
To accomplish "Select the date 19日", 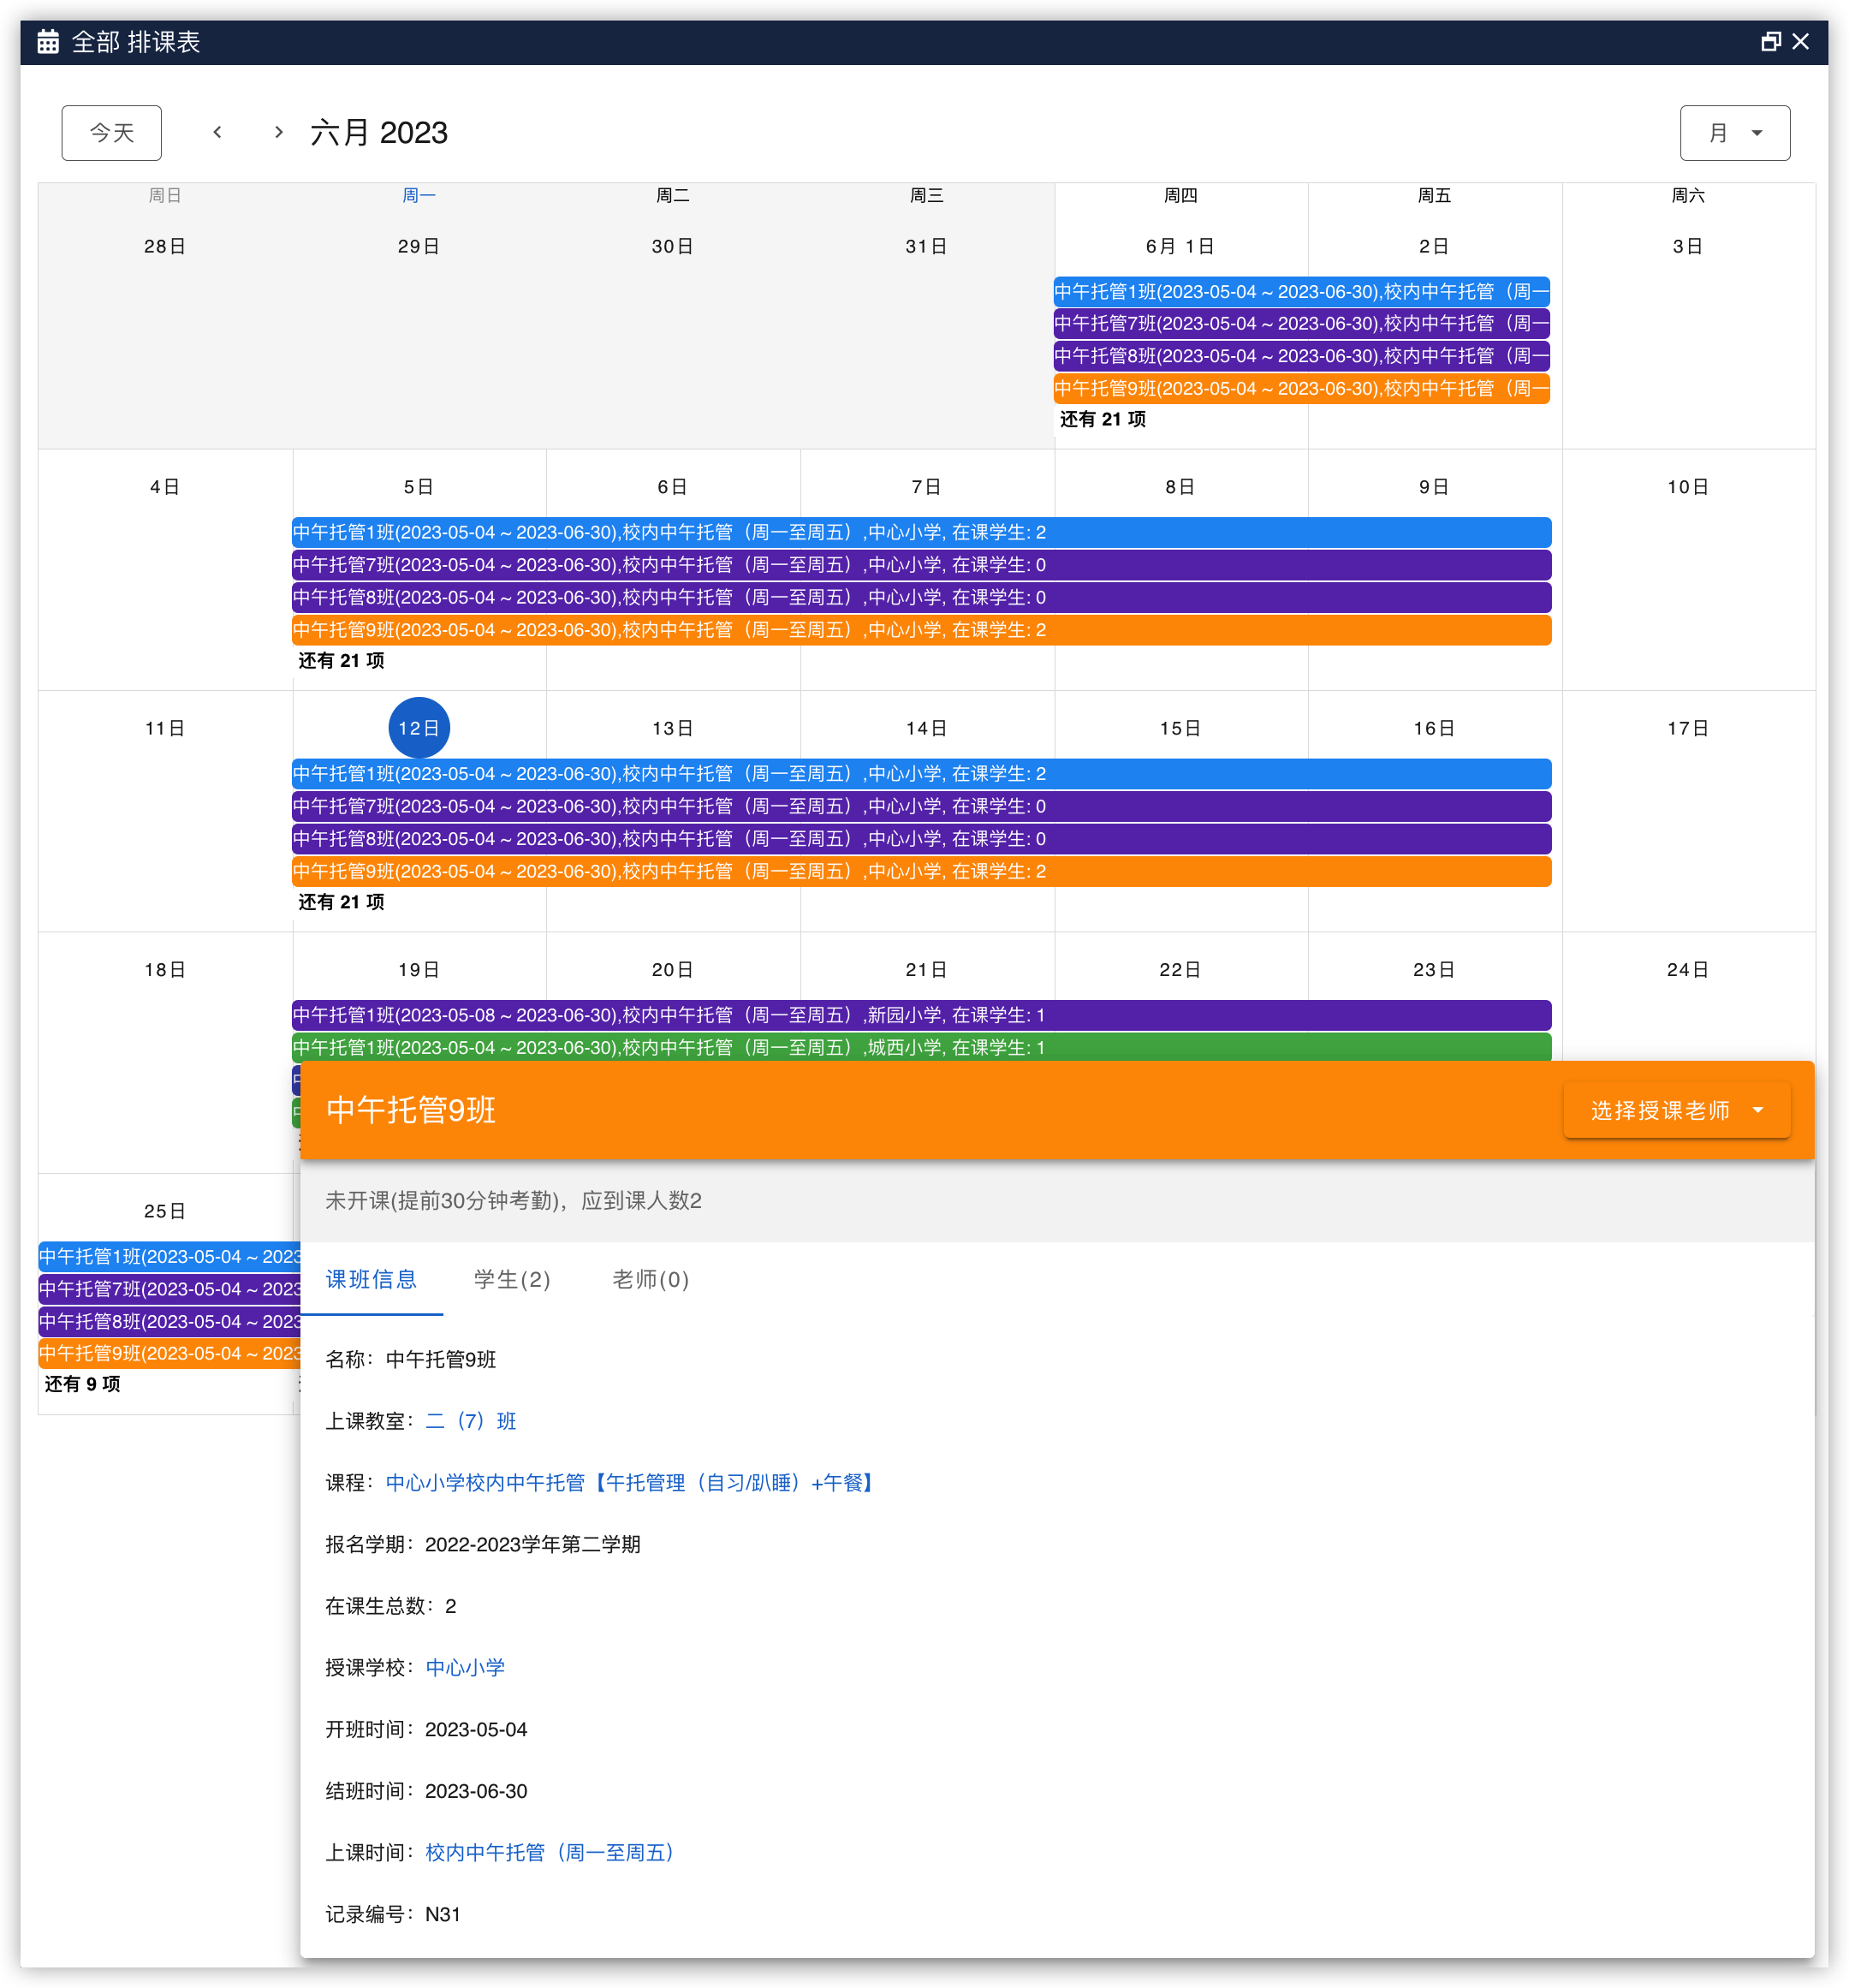I will coord(419,970).
